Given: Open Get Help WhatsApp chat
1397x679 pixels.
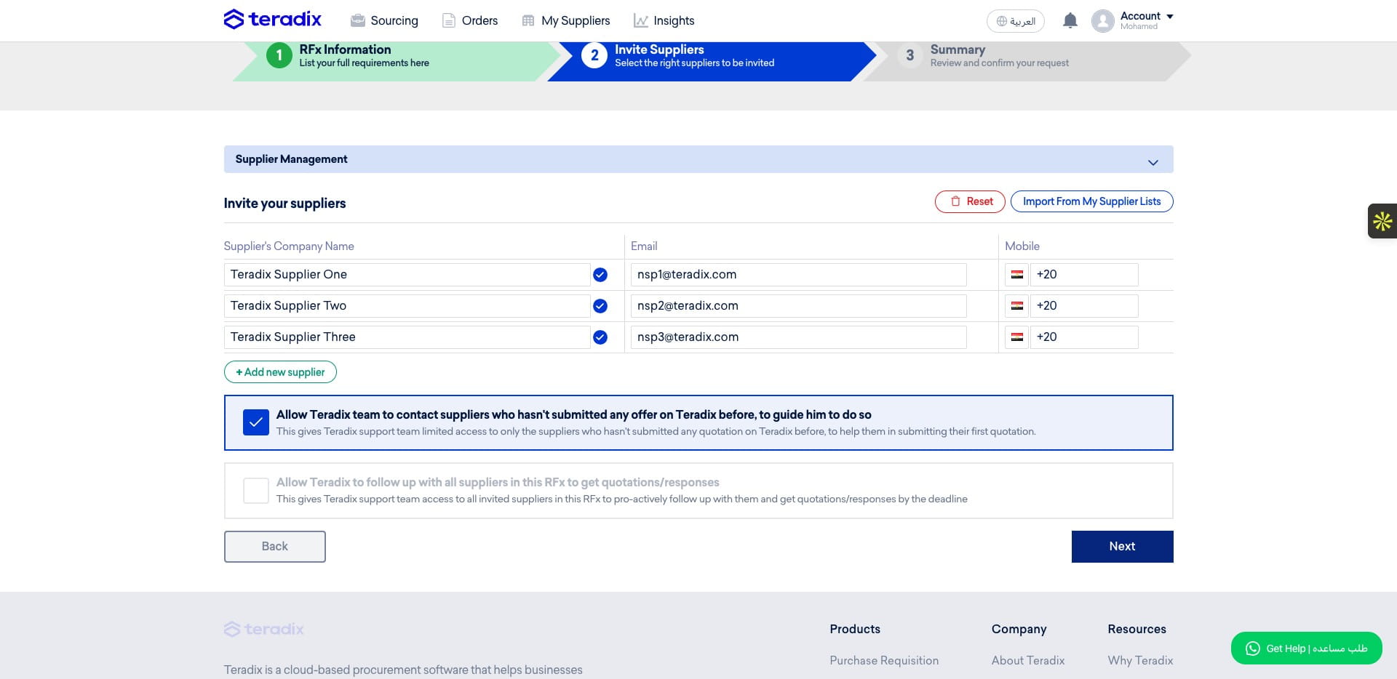Looking at the screenshot, I should pos(1306,648).
